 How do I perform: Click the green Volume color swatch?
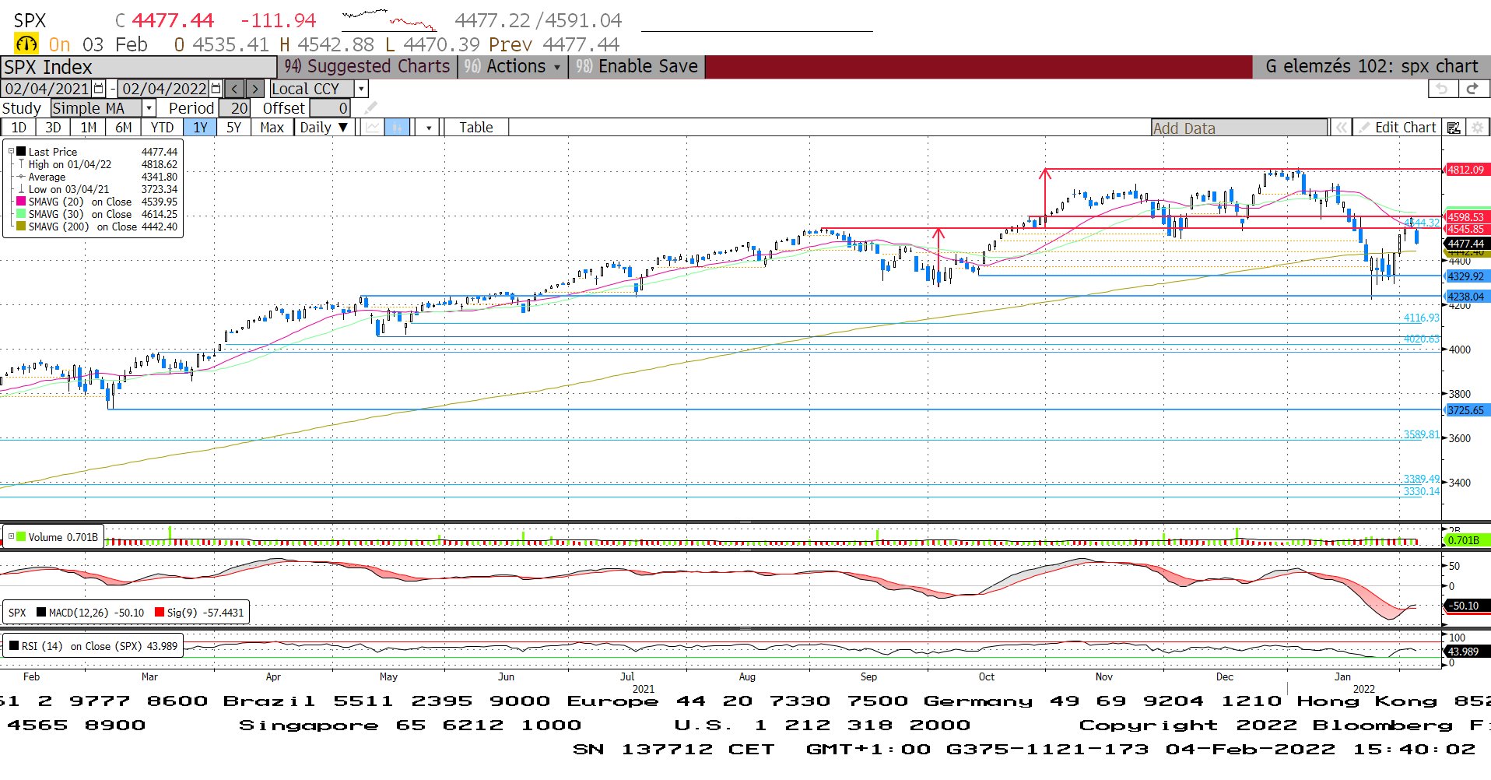(x=21, y=536)
